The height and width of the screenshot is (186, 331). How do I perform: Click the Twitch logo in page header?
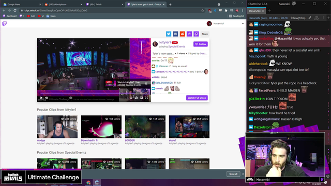5,23
